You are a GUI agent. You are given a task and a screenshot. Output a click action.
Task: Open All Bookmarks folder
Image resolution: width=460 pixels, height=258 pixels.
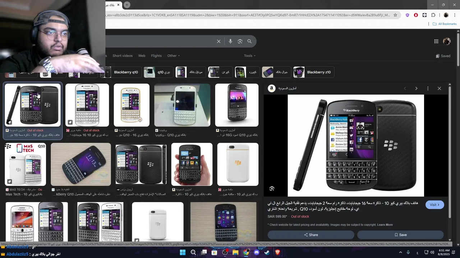[x=445, y=24]
